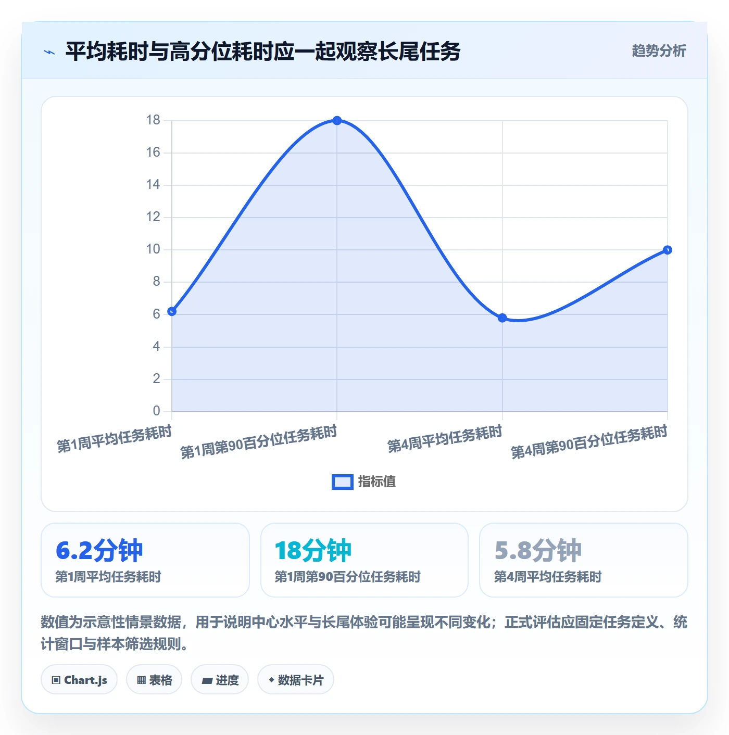The height and width of the screenshot is (735, 729).
Task: Click caption under 5.8分钟 card
Action: click(548, 577)
